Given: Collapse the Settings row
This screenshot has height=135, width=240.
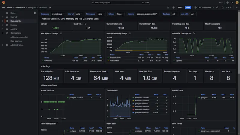Looking at the screenshot, I should (x=41, y=66).
